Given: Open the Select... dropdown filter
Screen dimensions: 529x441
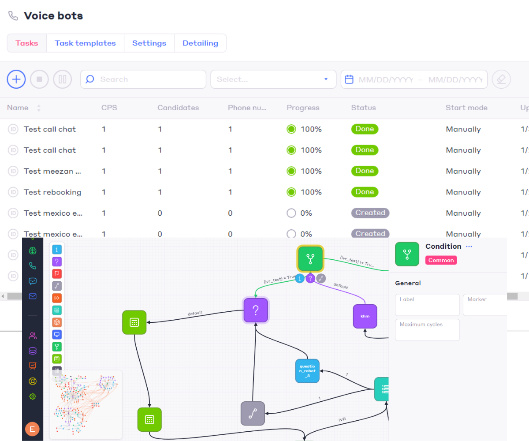Looking at the screenshot, I should click(x=273, y=79).
